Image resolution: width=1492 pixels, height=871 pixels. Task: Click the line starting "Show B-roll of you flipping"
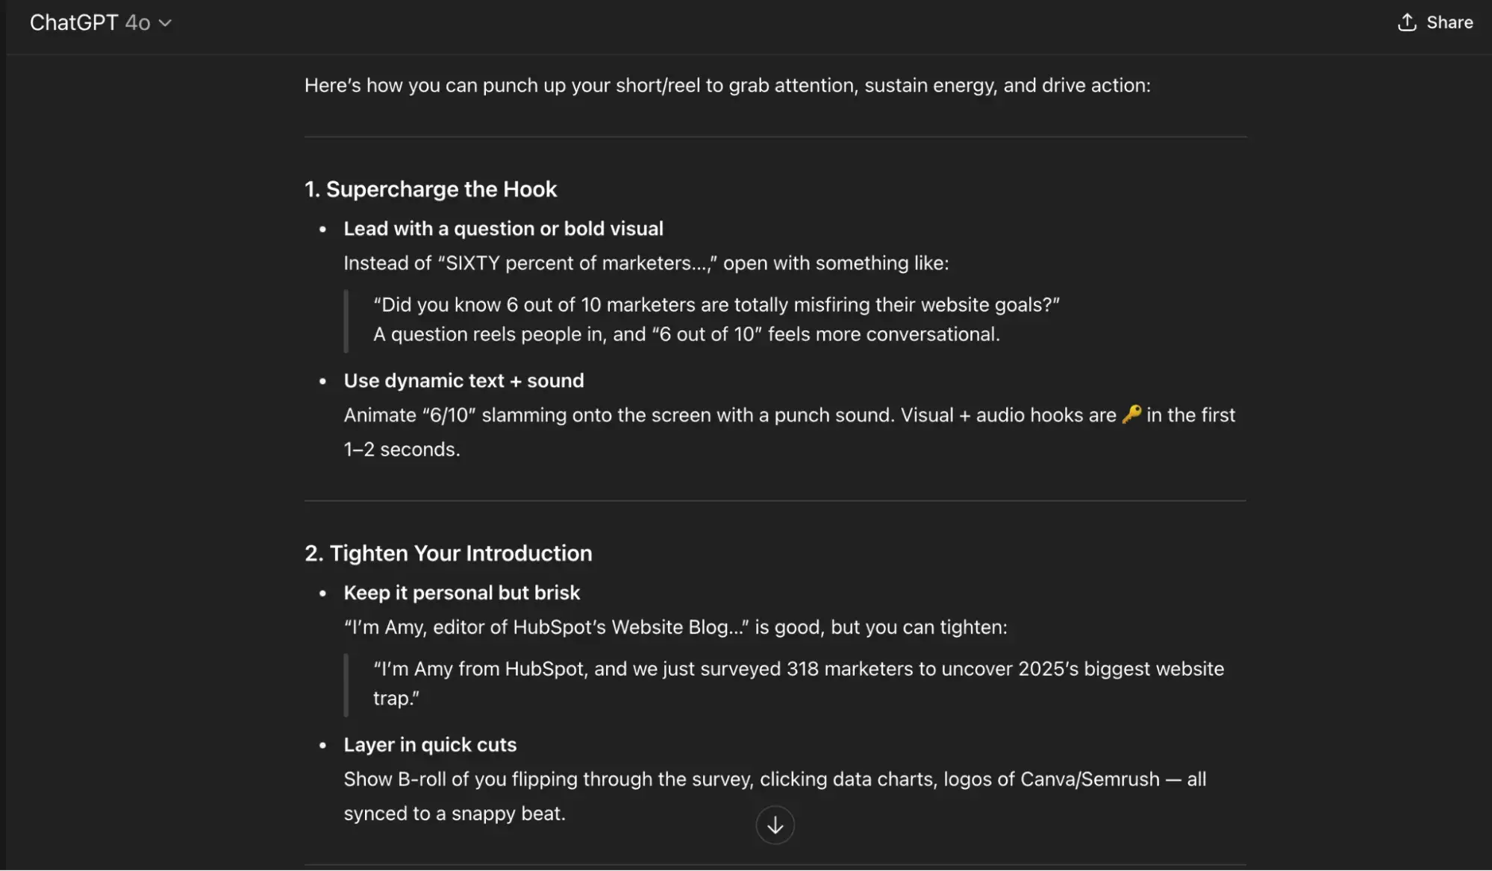[x=774, y=779]
